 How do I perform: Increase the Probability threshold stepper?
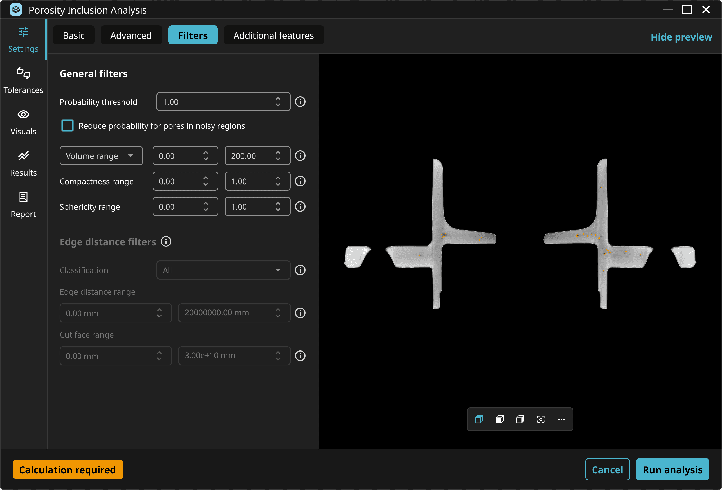pos(278,98)
